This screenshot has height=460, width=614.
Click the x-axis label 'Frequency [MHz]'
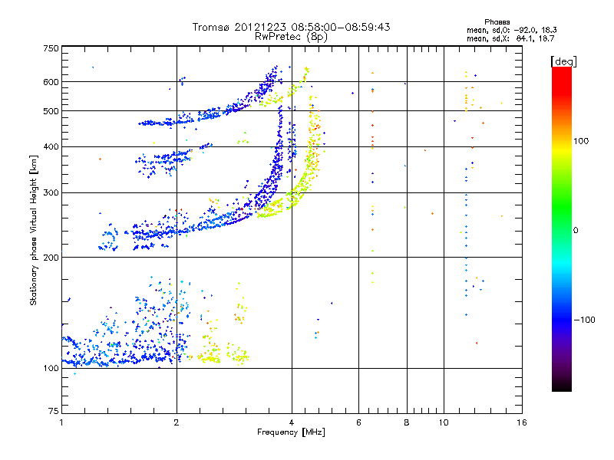point(291,432)
